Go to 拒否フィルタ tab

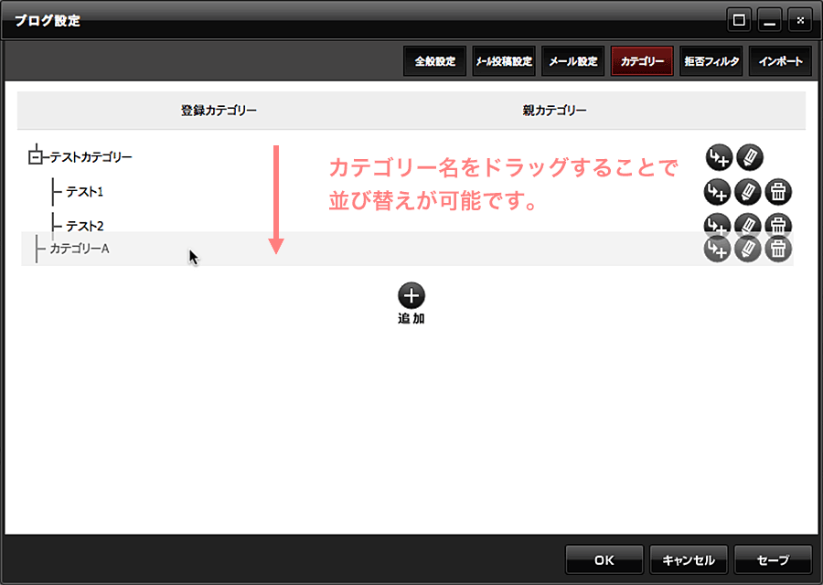coord(711,61)
